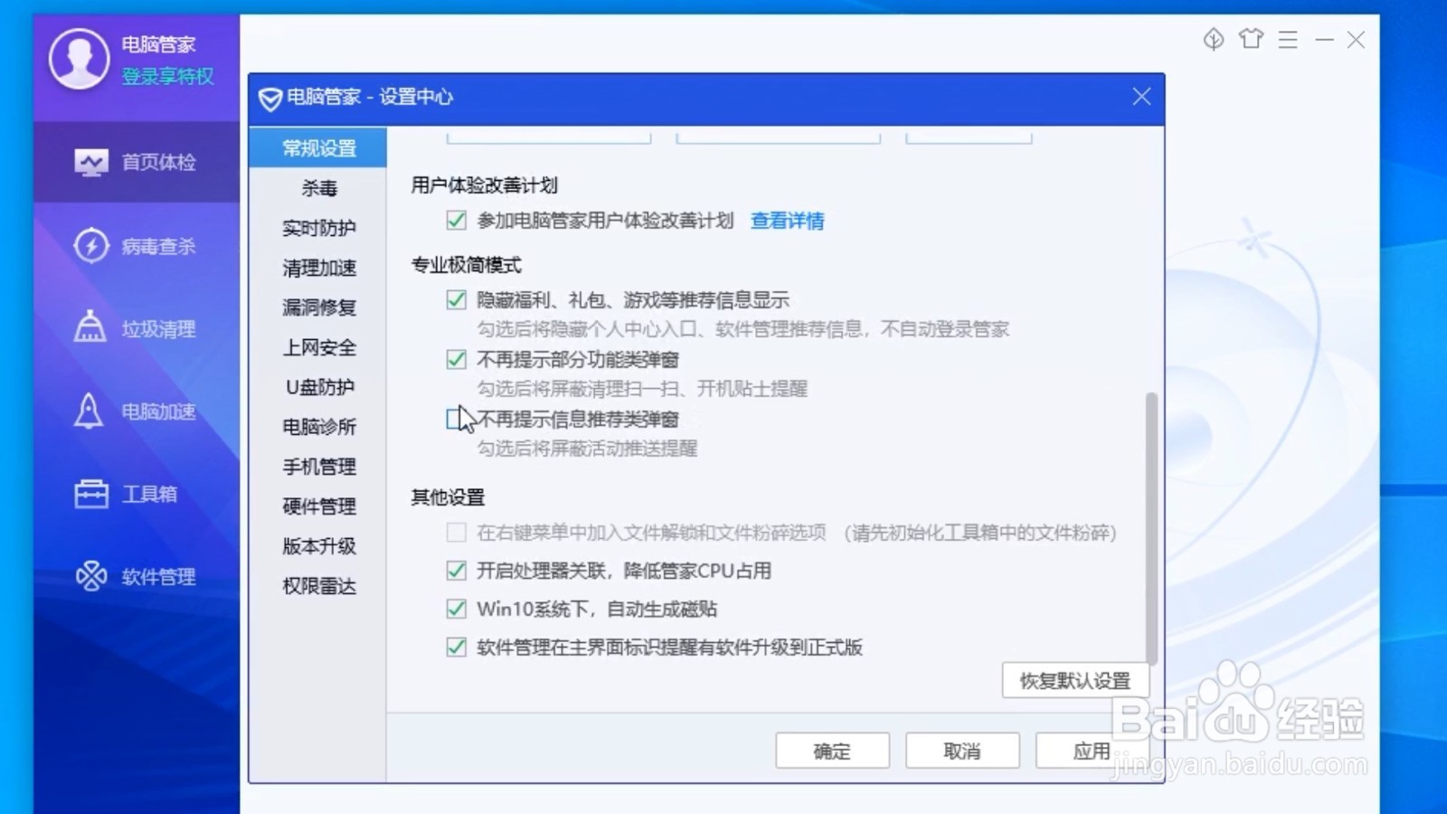Click the user avatar icon in main window

(80, 59)
